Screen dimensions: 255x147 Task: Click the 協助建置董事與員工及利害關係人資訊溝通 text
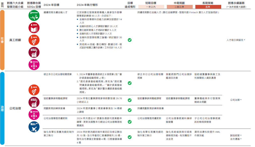[x=207, y=76]
